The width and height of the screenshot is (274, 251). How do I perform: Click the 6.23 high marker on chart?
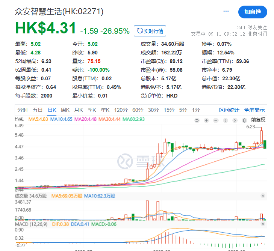coord(251,127)
